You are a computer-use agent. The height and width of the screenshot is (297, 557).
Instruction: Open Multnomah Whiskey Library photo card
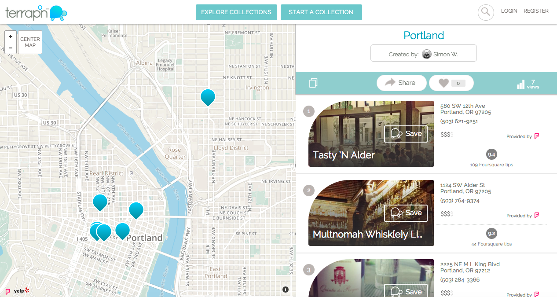(371, 213)
